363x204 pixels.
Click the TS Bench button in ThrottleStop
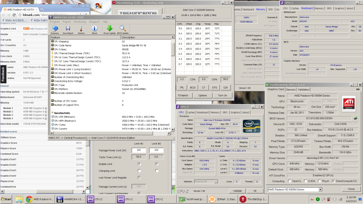[x=183, y=95]
